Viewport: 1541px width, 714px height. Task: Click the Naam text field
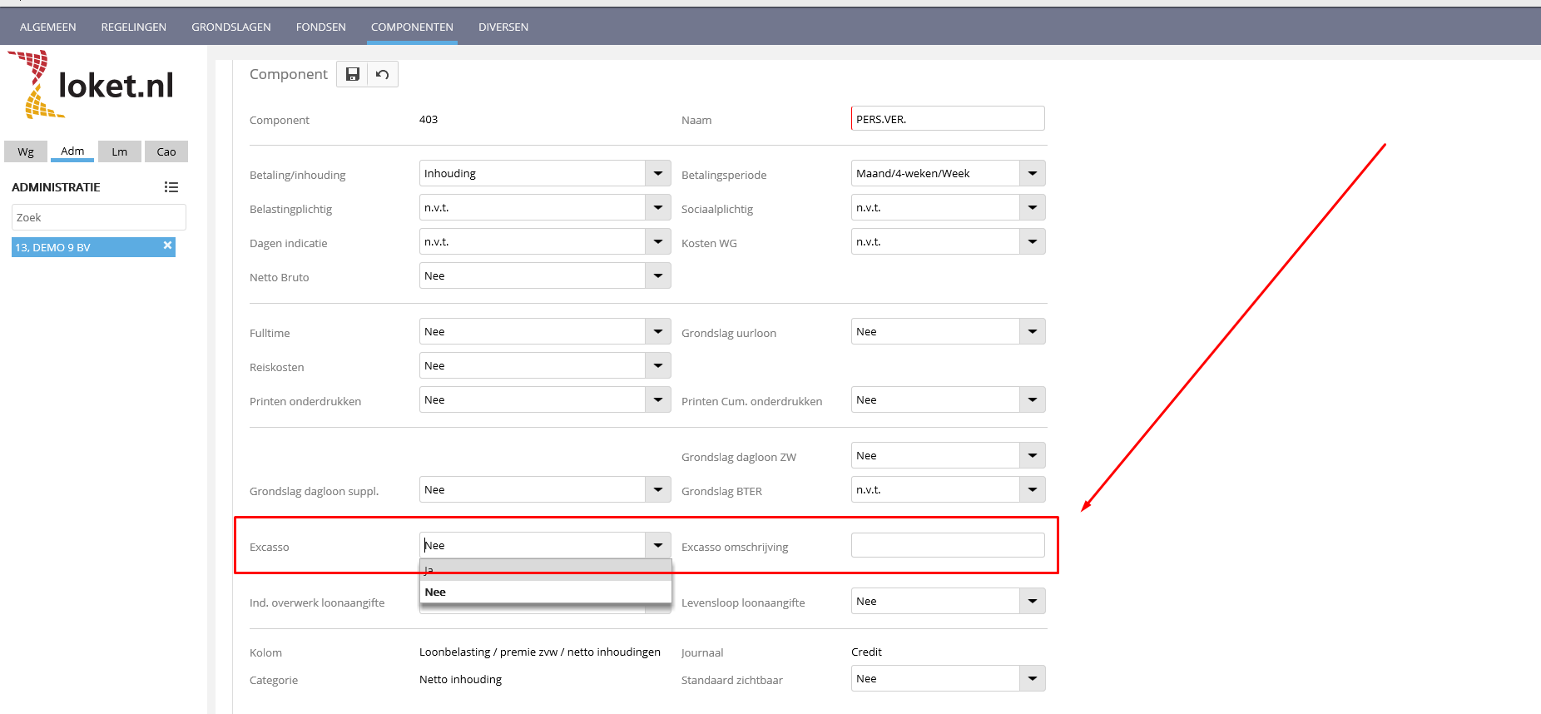(947, 119)
